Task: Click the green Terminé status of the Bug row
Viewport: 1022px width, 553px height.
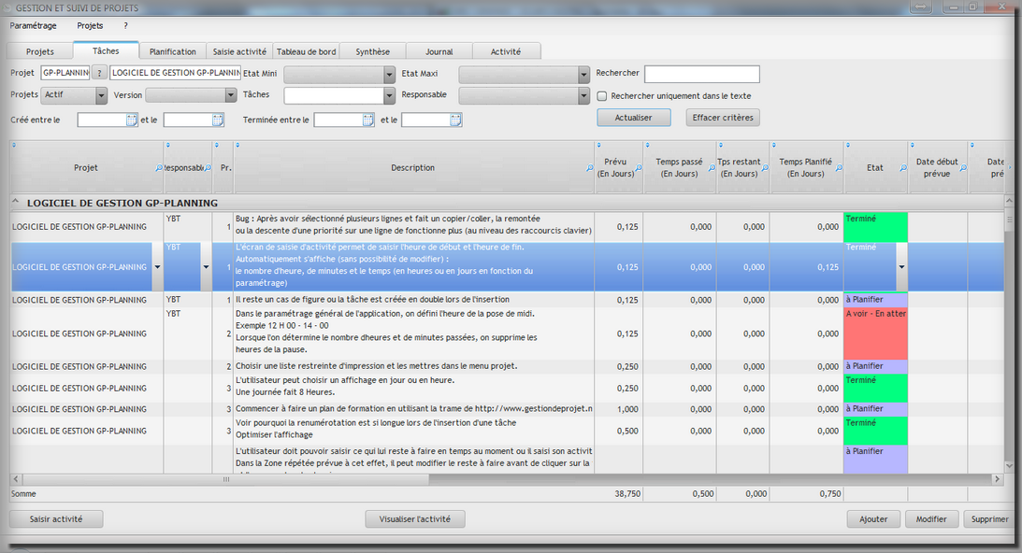Action: click(x=876, y=227)
